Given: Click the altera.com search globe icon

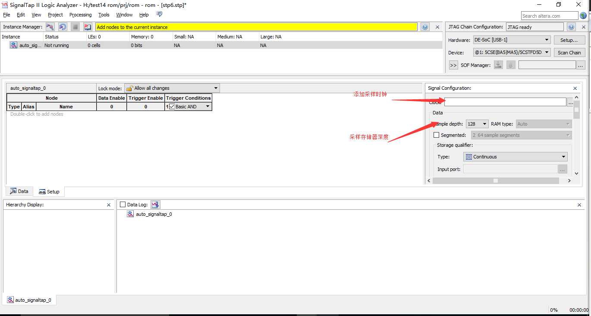Looking at the screenshot, I should pos(583,16).
